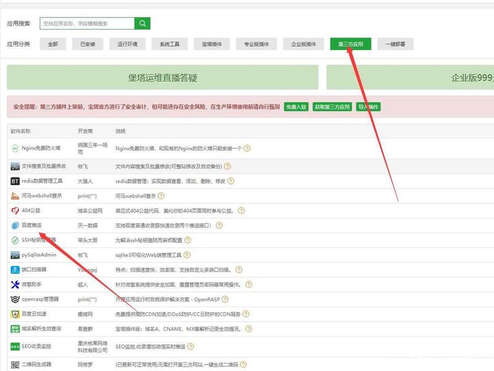
Task: Click developer name 重庆祓果网络科技有限公司
Action: 93,347
